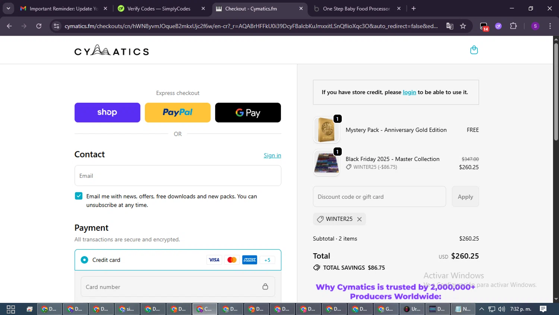Click the Email input field
This screenshot has width=559, height=315.
pyautogui.click(x=178, y=176)
